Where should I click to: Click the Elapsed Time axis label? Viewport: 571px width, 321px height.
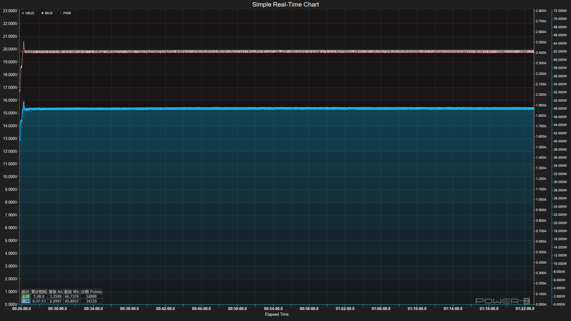(x=277, y=314)
